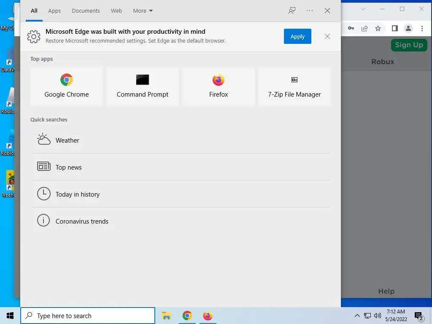Expand Chrome tab search chevron

click(363, 9)
